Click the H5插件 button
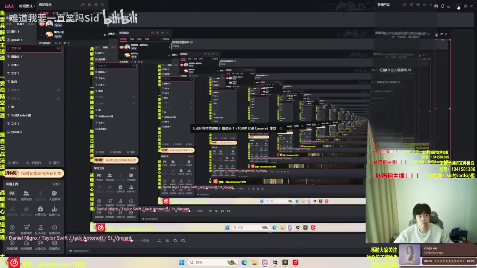 pos(33,163)
